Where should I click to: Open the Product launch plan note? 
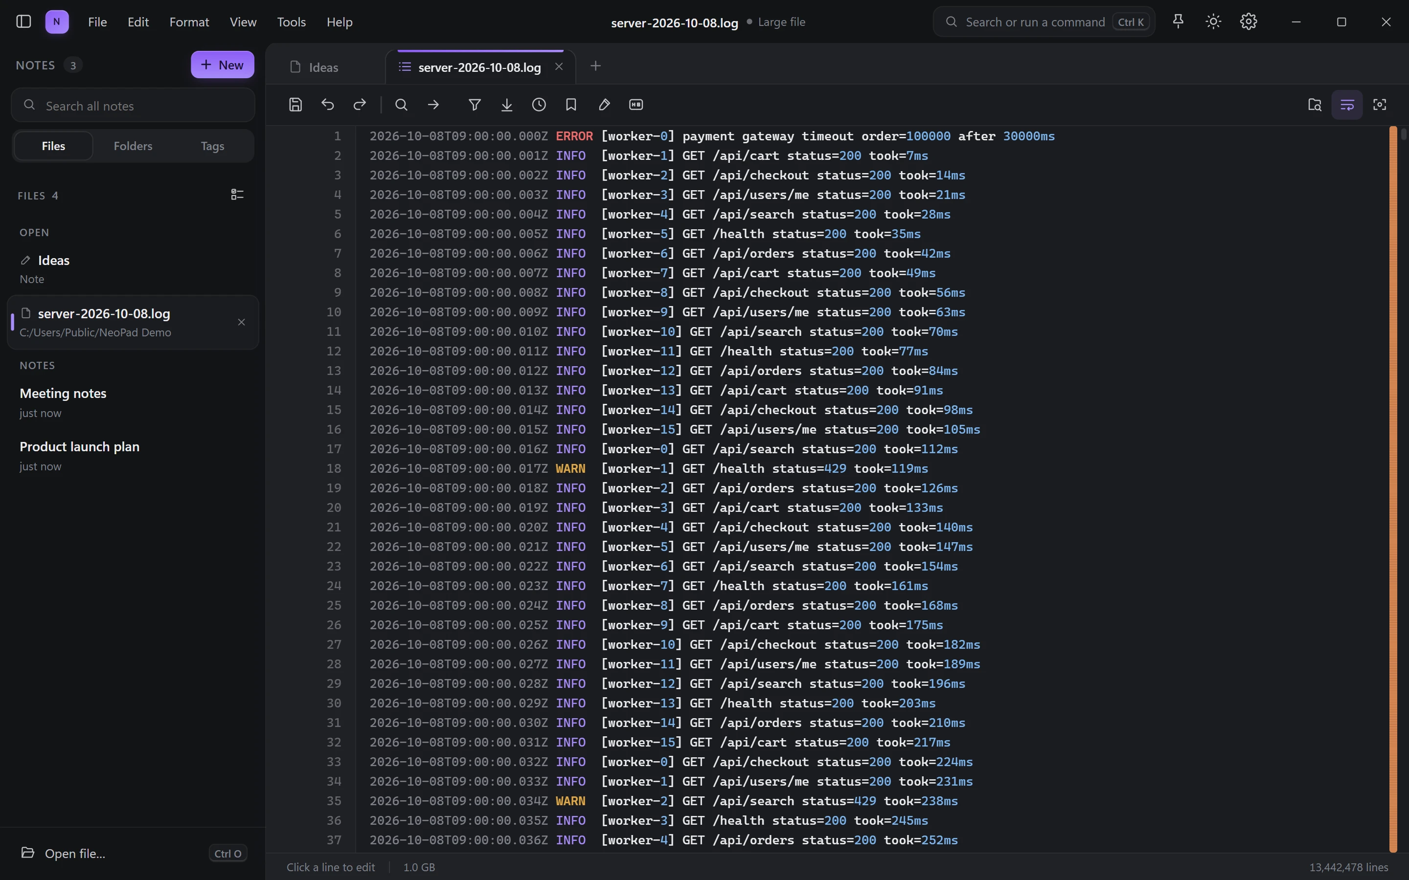coord(133,455)
